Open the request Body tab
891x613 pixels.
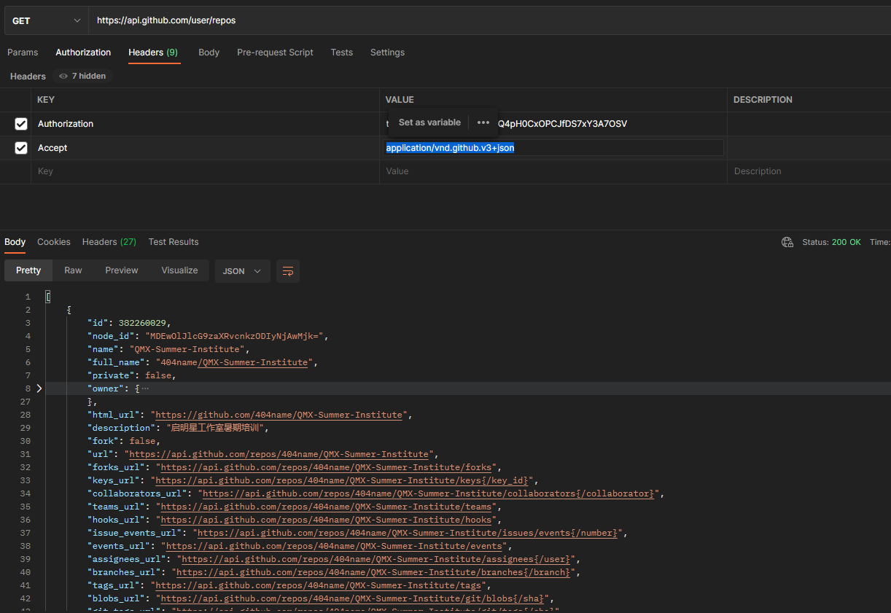(209, 52)
